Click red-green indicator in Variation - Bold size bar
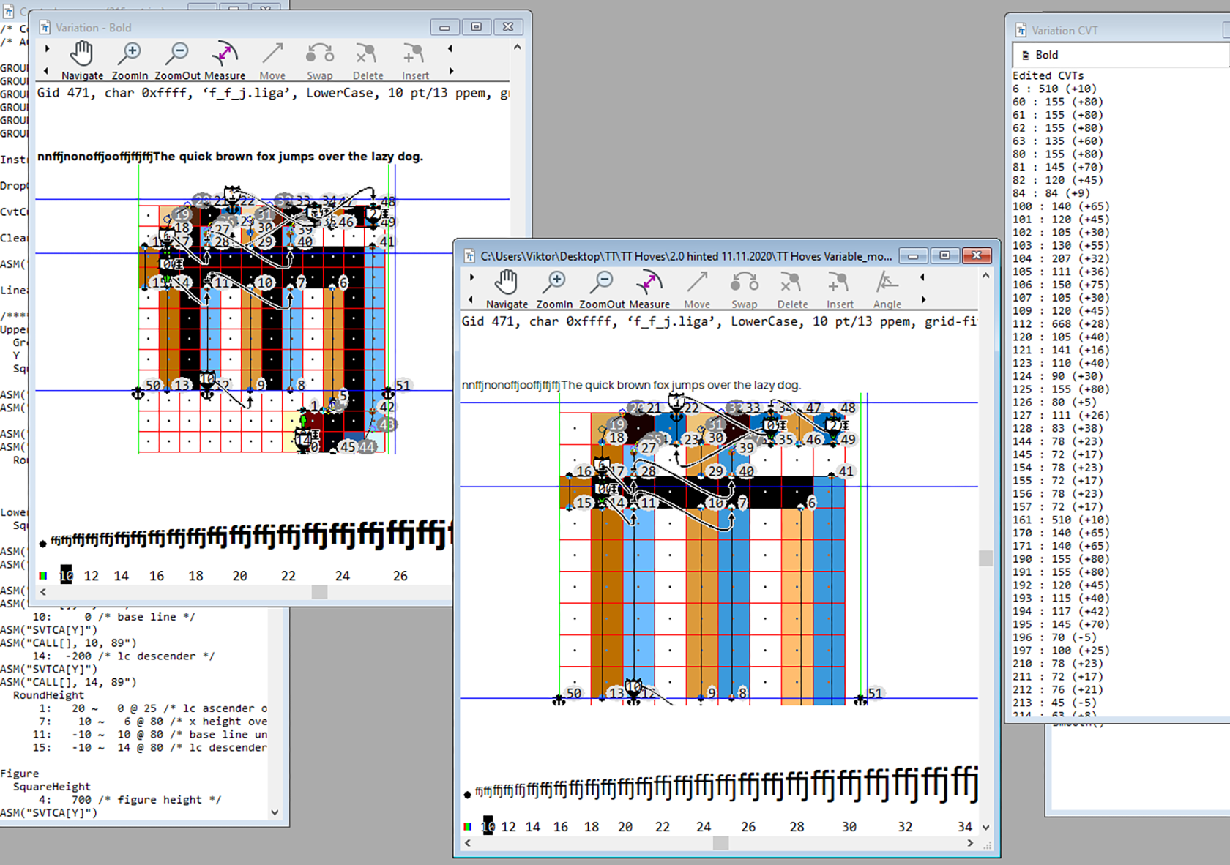The width and height of the screenshot is (1230, 865). pyautogui.click(x=43, y=576)
